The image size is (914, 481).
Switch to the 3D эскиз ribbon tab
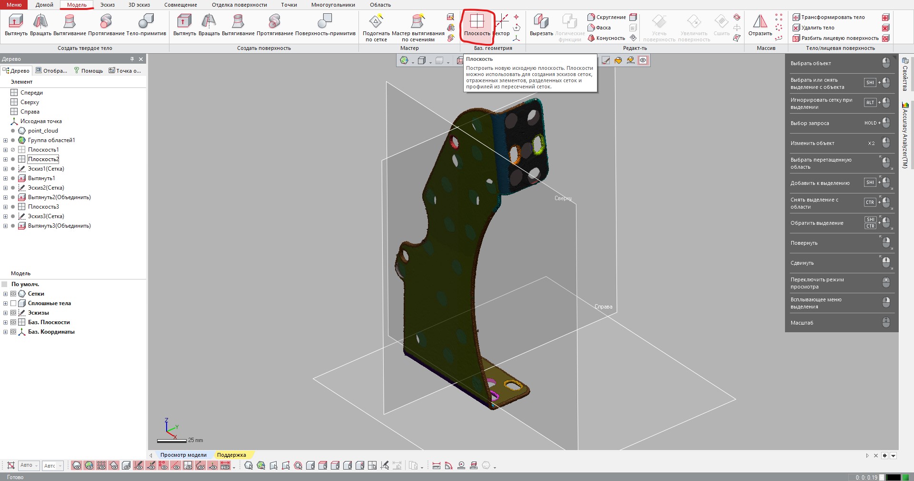point(139,5)
